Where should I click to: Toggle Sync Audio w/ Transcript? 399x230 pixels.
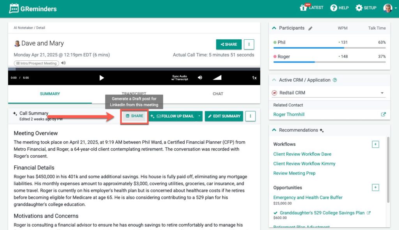[179, 77]
